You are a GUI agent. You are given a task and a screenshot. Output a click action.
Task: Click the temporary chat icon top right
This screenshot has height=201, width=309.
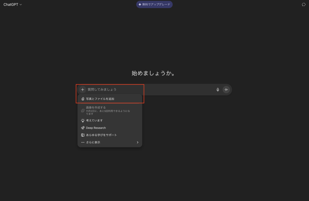coord(304,4)
